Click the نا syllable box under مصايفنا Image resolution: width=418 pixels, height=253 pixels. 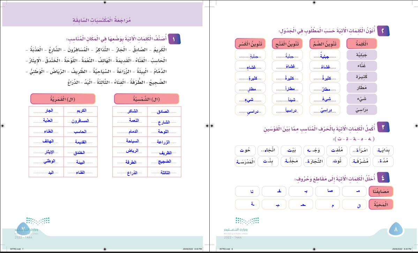248,191
